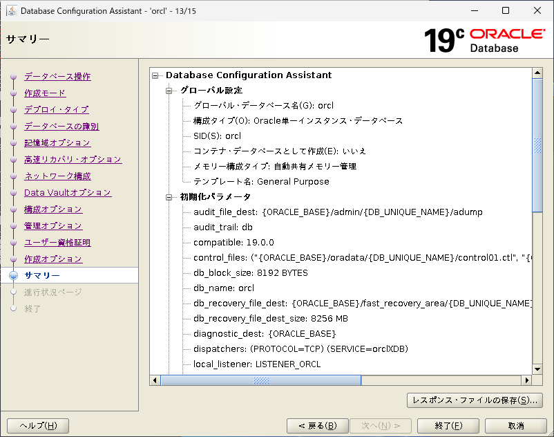Go to ユーザー資格証明 step
The image size is (554, 437).
(x=57, y=243)
